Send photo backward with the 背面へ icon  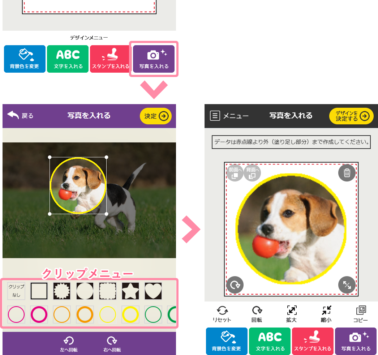252,173
